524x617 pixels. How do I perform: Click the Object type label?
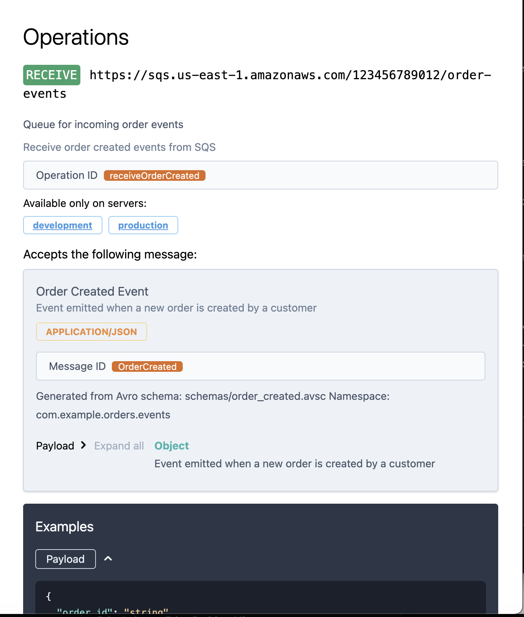pos(171,446)
